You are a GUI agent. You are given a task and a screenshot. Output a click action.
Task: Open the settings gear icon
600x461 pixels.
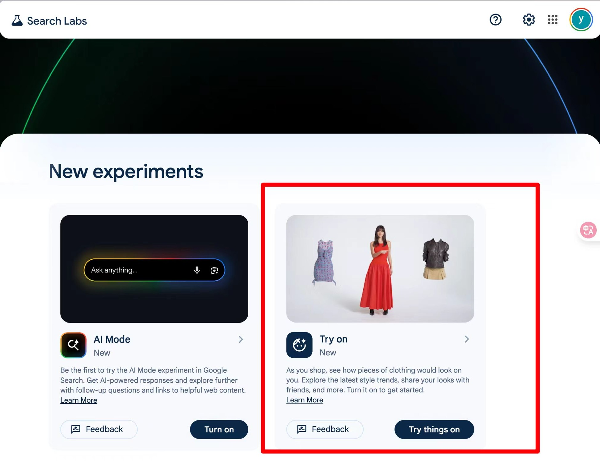point(529,20)
